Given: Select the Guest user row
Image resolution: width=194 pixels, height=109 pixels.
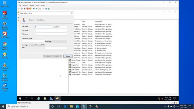Looking at the screenshot, I should coord(91,63).
